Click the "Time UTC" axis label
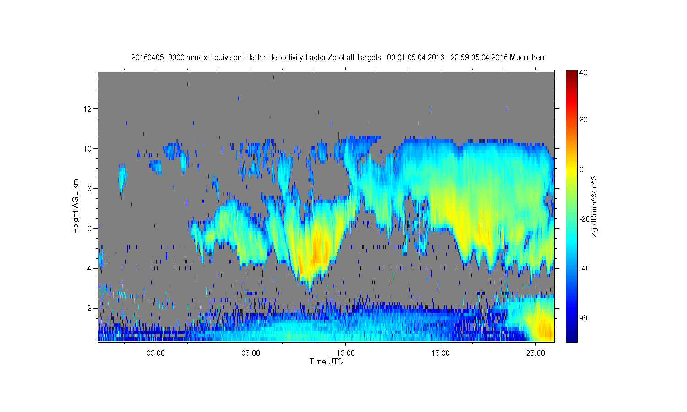Viewport: 687px width, 412px height. (326, 362)
